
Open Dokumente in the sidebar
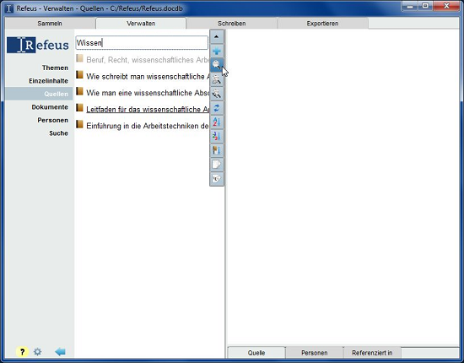tap(50, 107)
